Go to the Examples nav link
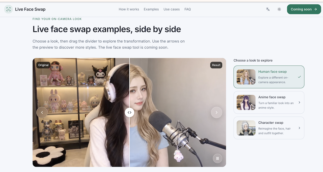 (151, 9)
